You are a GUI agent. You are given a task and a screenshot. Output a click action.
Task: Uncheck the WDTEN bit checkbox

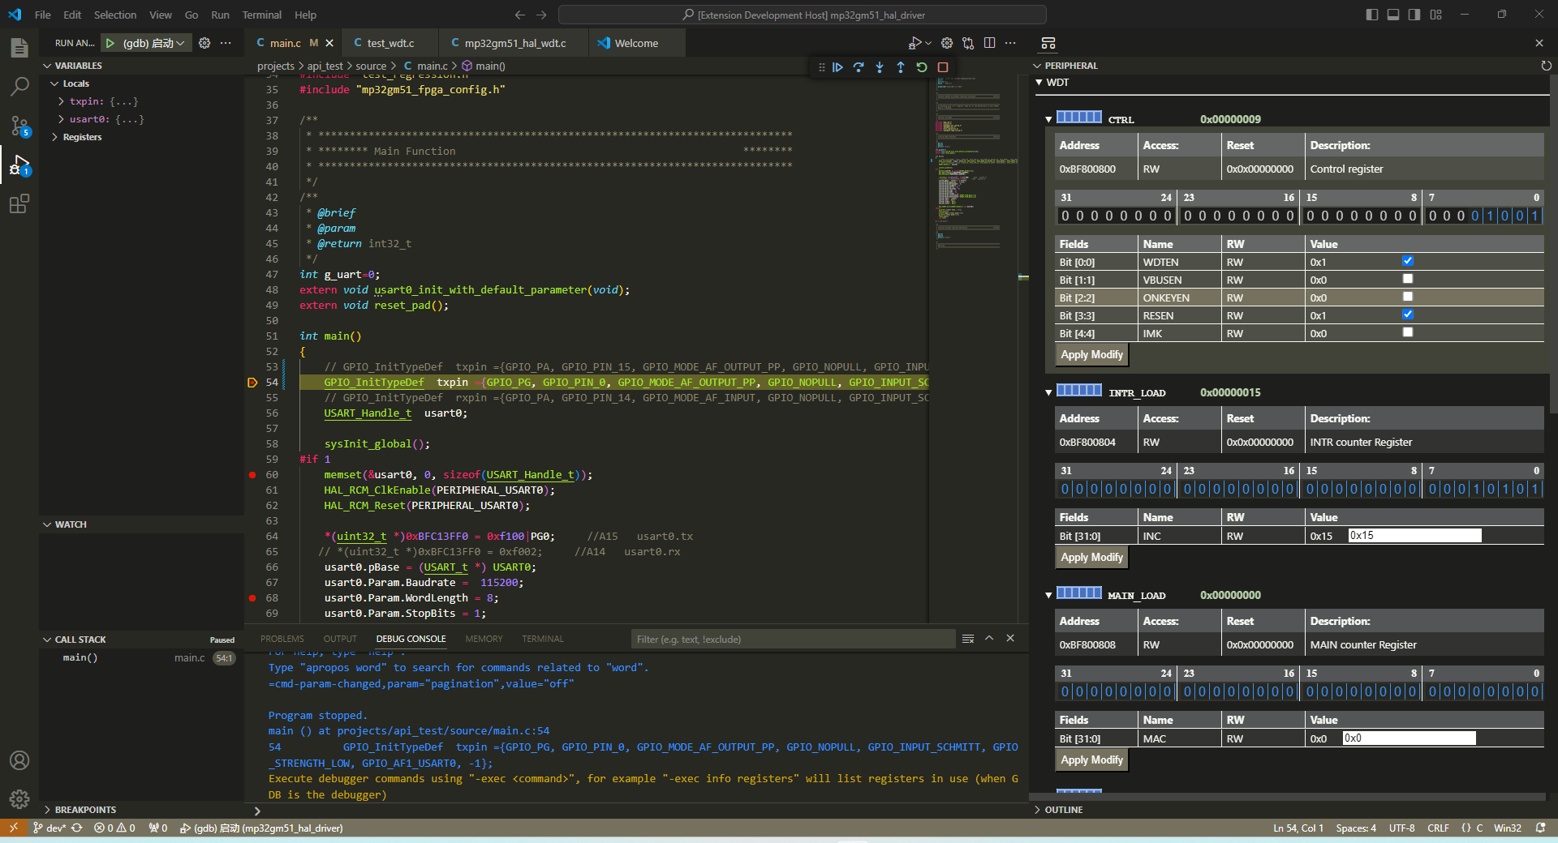[x=1408, y=261]
